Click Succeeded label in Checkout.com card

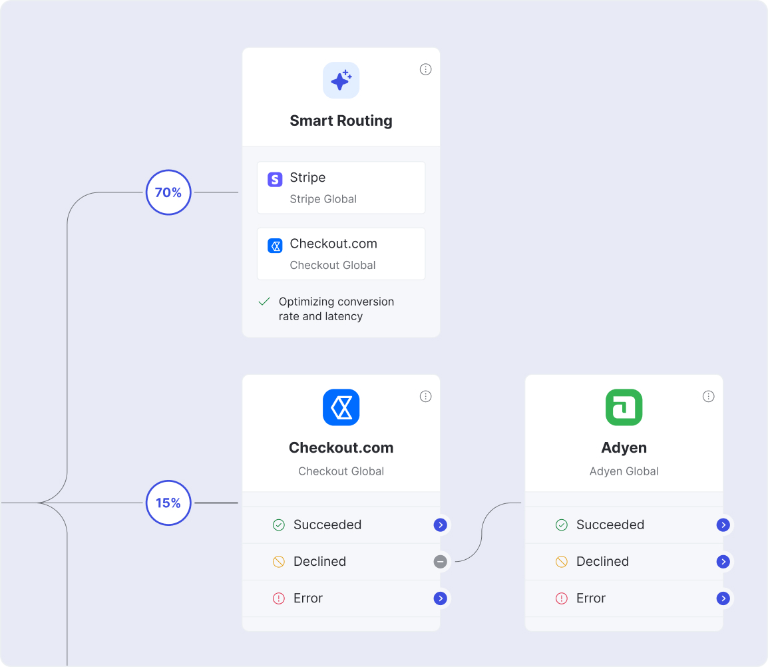pos(327,525)
